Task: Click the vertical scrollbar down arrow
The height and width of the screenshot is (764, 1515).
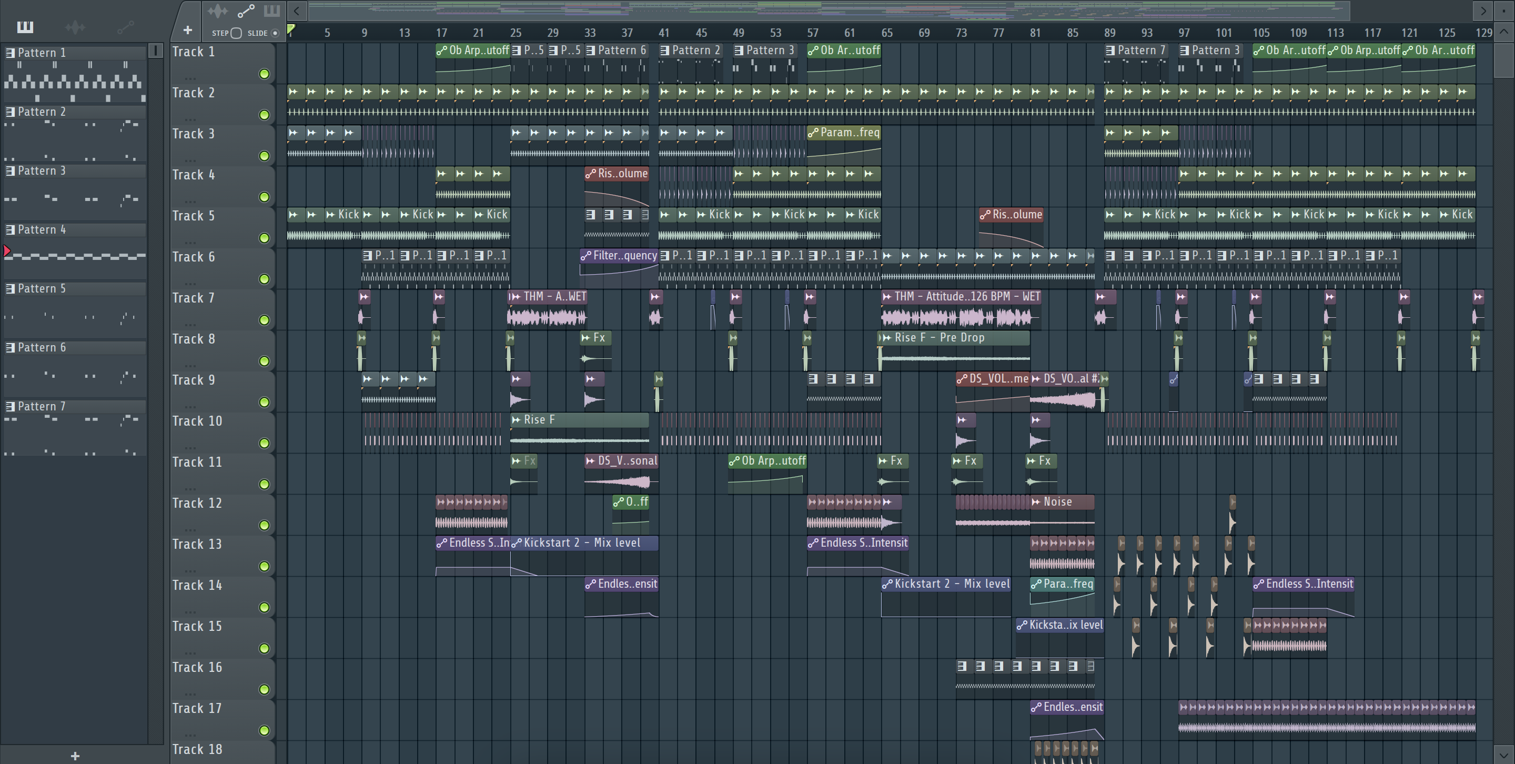Action: click(1504, 755)
